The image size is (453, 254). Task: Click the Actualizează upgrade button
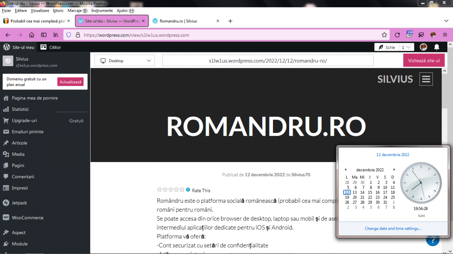[x=70, y=82]
